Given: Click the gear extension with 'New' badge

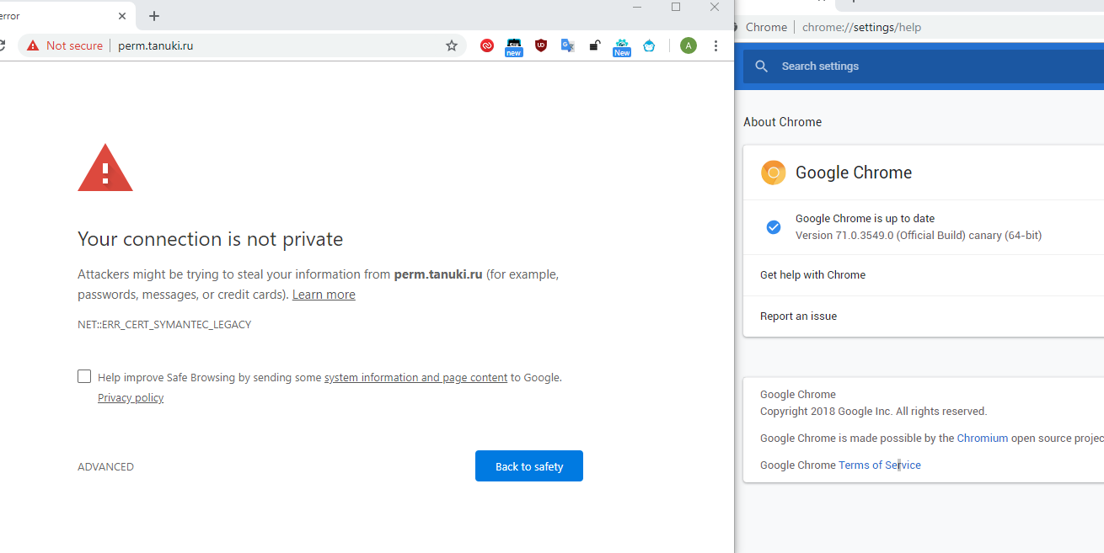Looking at the screenshot, I should click(621, 44).
